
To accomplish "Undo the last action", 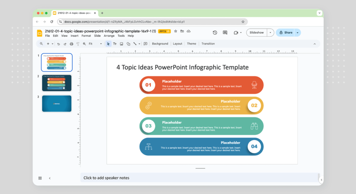I will click(x=59, y=44).
